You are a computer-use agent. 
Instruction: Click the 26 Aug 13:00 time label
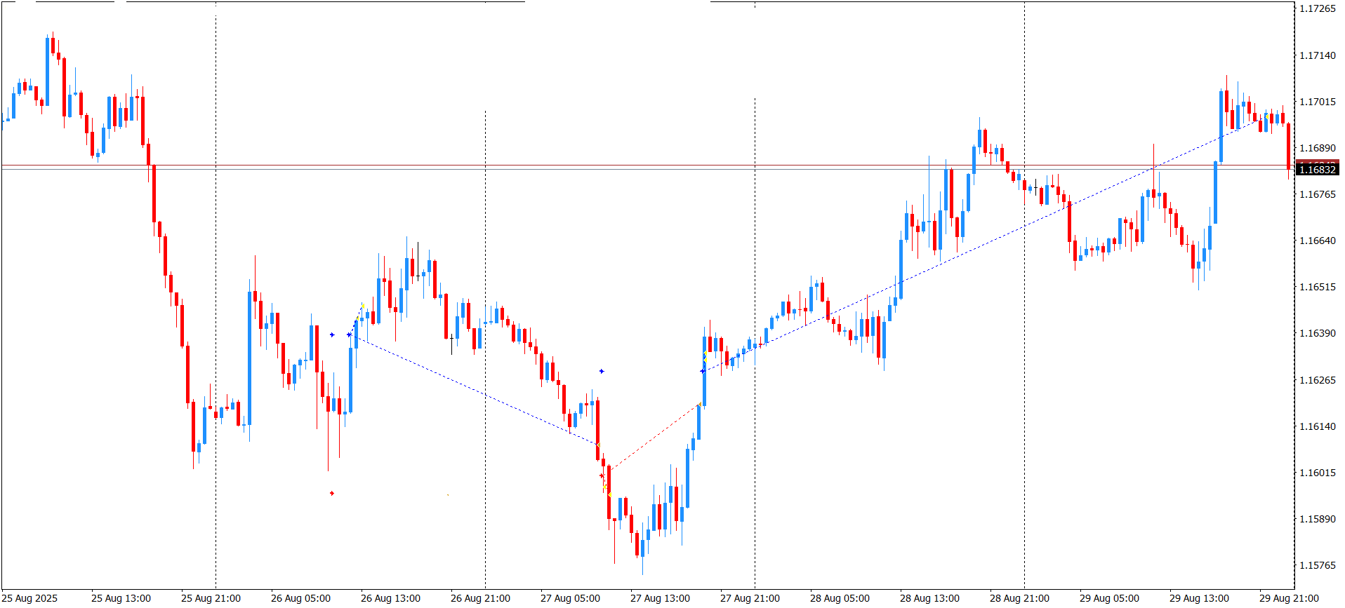[x=390, y=598]
